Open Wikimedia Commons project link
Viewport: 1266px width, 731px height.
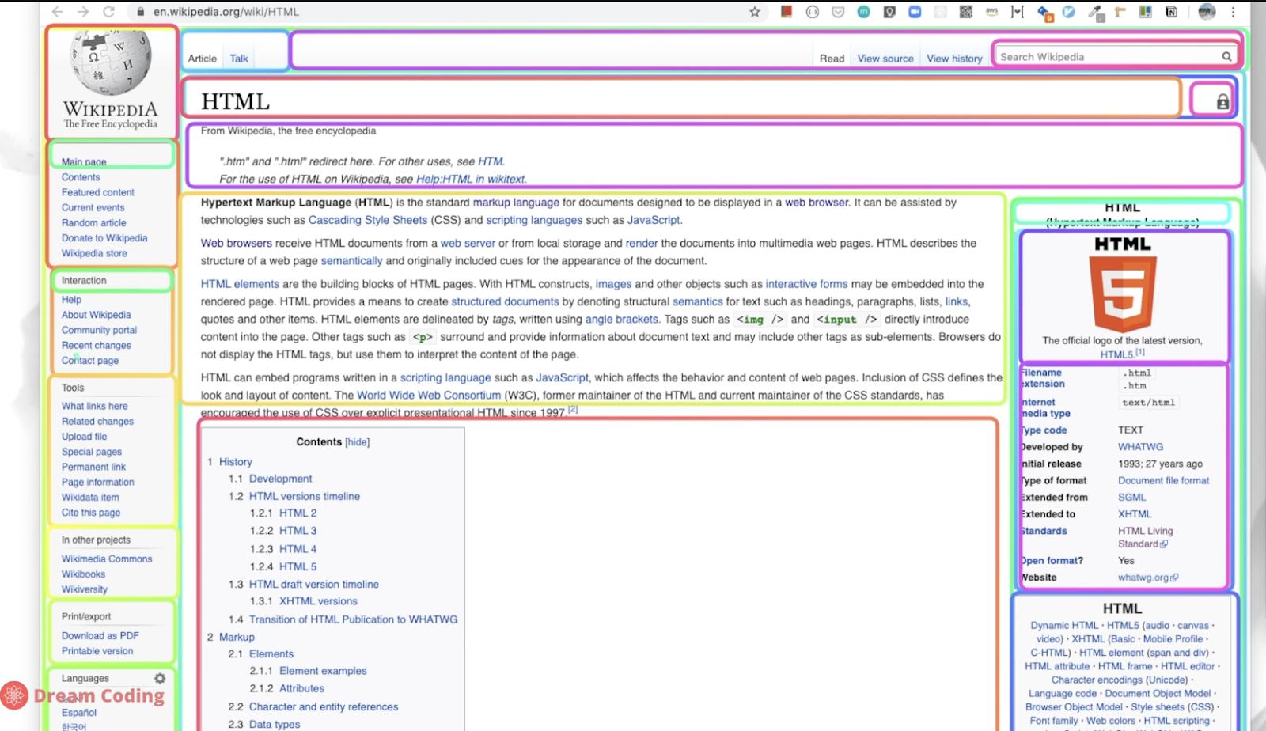coord(107,559)
